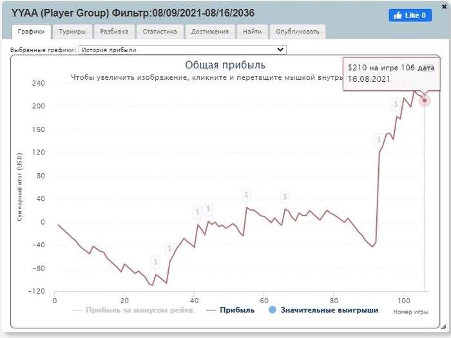Switch to the Графики tab

(32, 32)
